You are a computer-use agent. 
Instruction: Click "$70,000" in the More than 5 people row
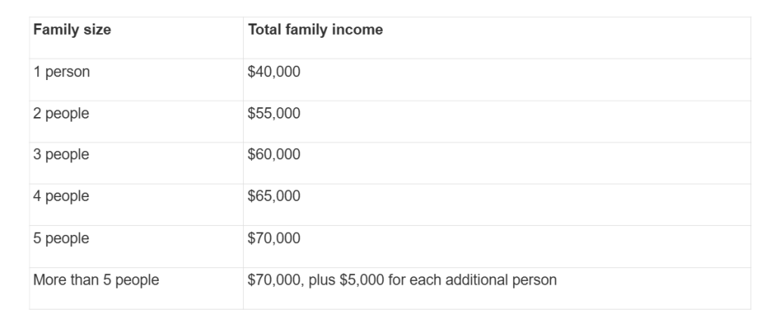click(x=274, y=280)
